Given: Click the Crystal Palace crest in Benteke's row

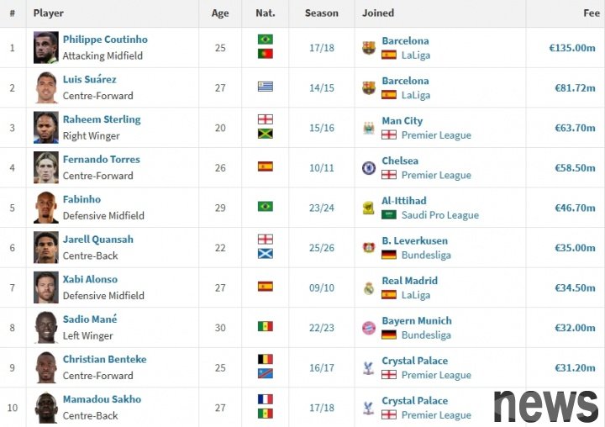Looking at the screenshot, I should (x=369, y=368).
